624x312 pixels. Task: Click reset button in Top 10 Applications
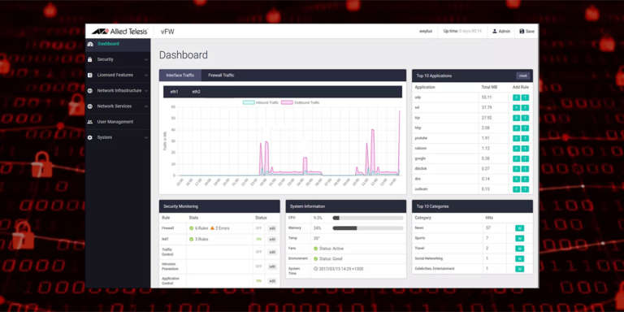pos(523,76)
